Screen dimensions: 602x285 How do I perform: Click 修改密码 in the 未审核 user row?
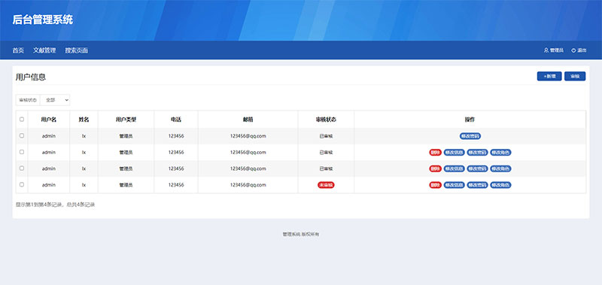(477, 185)
